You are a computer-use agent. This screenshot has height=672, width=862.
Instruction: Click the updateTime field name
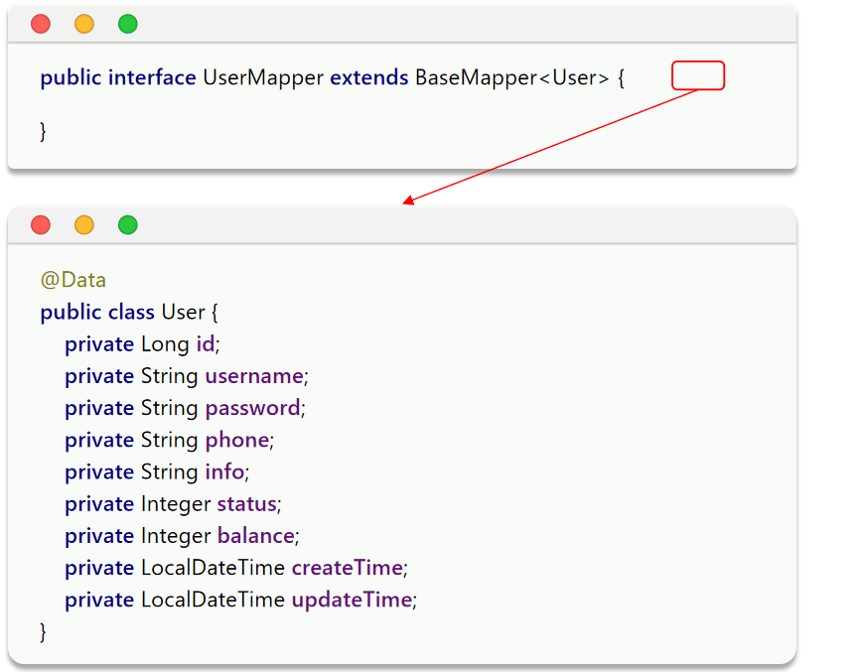click(351, 600)
